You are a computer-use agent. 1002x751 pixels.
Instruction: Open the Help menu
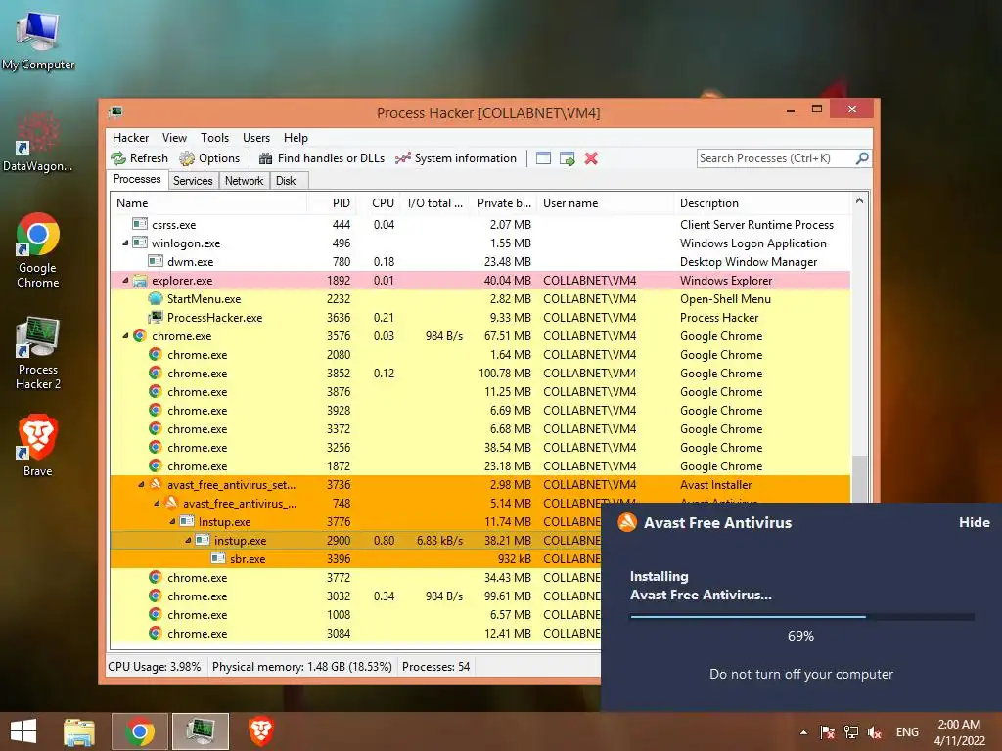296,138
